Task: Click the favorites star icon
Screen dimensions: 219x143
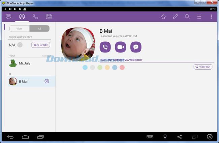Action: (163, 16)
